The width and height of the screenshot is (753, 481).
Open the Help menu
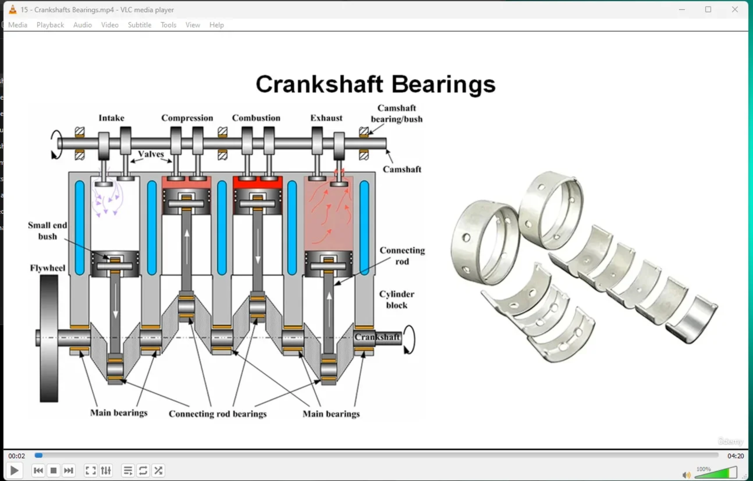pyautogui.click(x=216, y=25)
